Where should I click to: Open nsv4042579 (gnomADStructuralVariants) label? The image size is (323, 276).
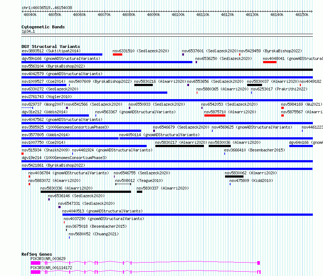click(x=62, y=74)
